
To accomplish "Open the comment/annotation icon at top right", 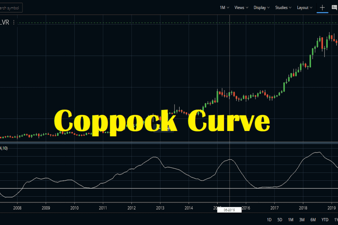I will click(x=335, y=7).
